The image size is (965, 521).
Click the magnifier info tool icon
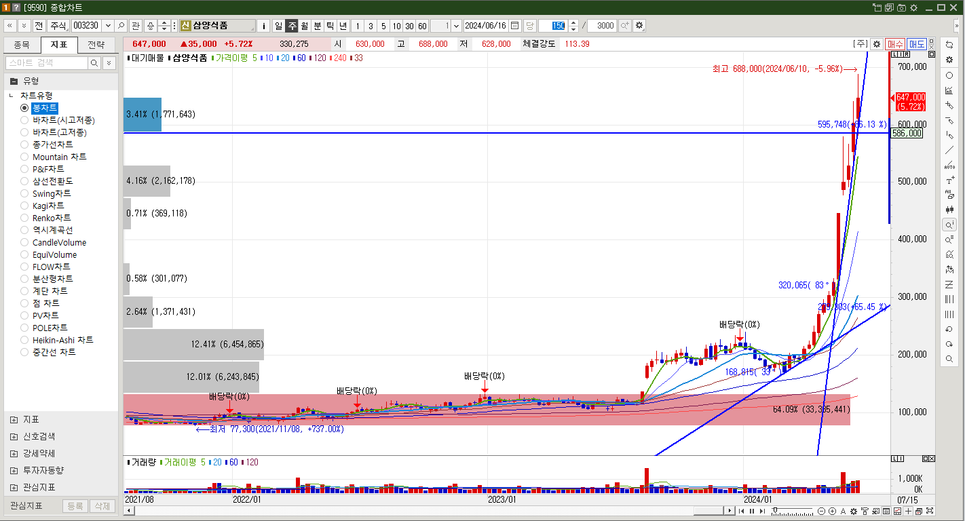949,225
